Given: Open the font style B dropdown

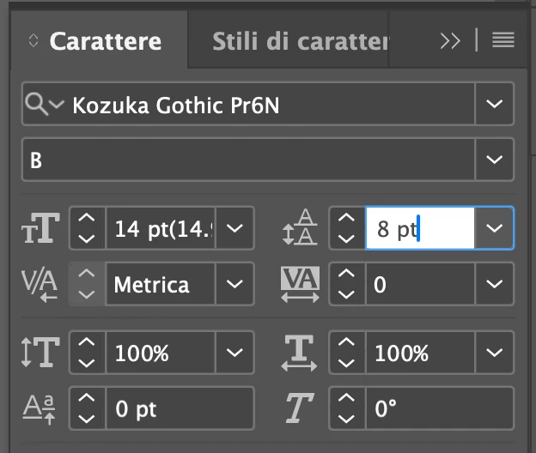Looking at the screenshot, I should [494, 159].
